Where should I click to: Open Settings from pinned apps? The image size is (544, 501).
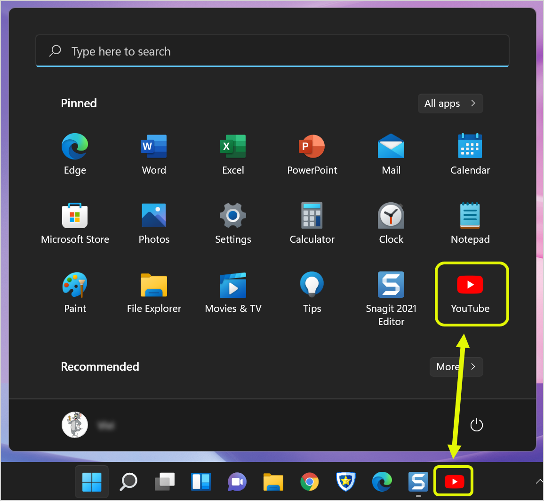point(233,223)
